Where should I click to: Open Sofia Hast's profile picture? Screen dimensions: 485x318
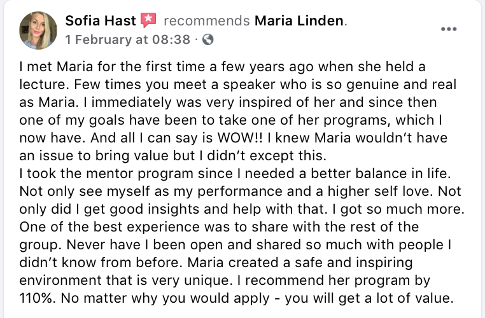pos(38,30)
